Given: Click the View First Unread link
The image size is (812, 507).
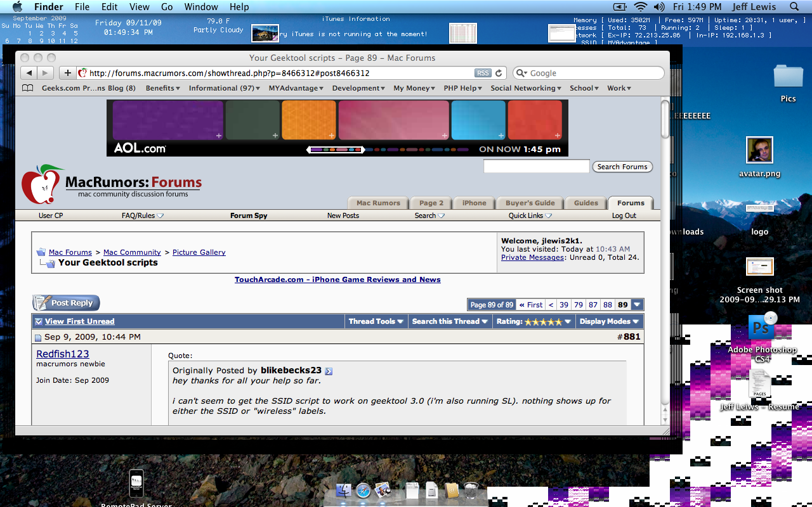Looking at the screenshot, I should pyautogui.click(x=80, y=321).
